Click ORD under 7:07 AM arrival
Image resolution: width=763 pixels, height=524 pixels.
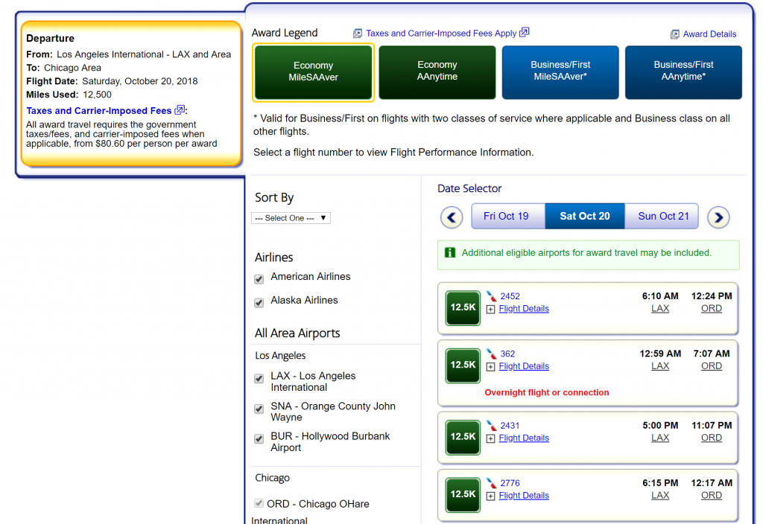(711, 366)
